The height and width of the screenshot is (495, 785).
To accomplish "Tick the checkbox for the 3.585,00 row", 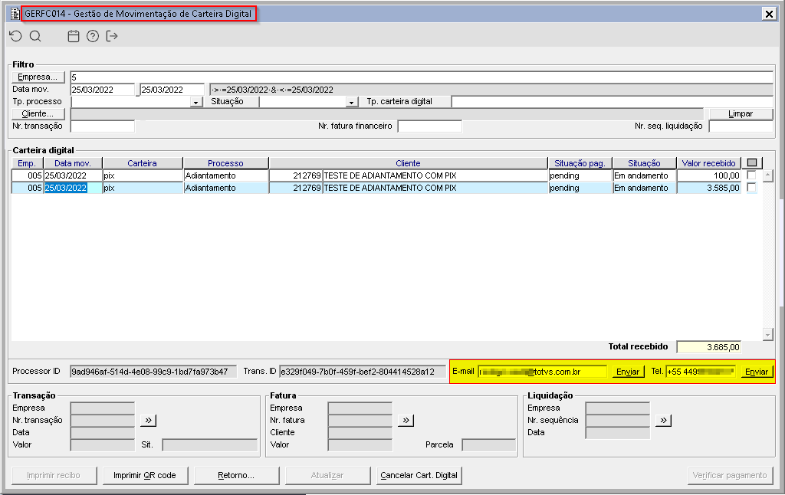I will pos(751,187).
